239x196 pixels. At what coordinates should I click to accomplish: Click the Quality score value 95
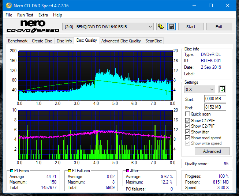[226, 164]
